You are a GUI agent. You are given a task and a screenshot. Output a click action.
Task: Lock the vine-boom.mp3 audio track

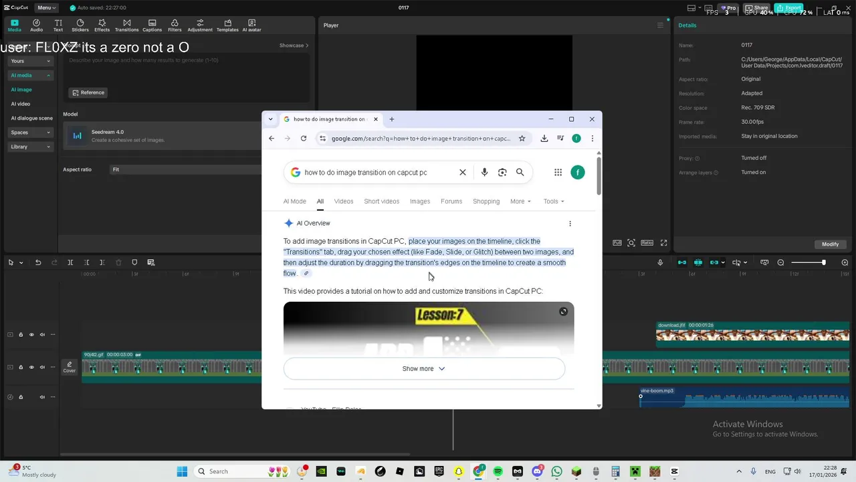21,397
